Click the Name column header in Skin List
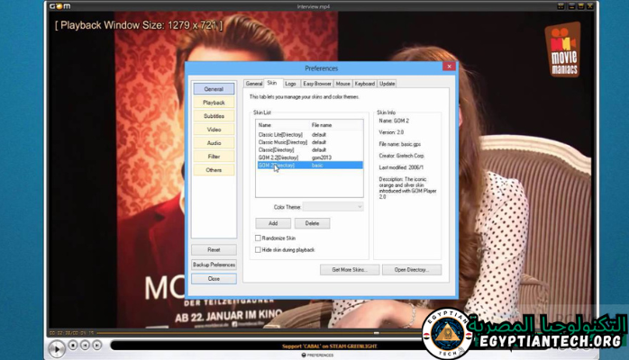The image size is (629, 360). 282,125
